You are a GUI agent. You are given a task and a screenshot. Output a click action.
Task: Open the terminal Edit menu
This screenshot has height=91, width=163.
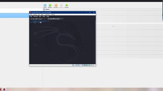(x=40, y=16)
